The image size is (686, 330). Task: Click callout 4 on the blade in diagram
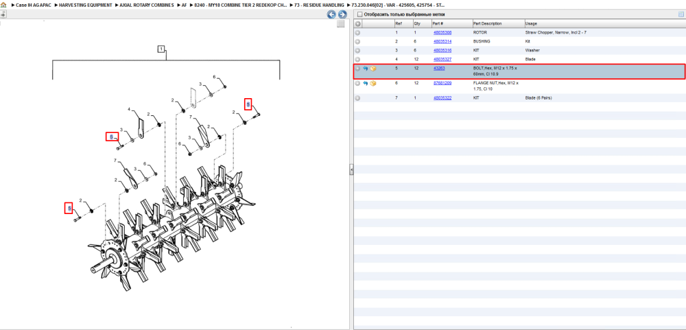129,109
